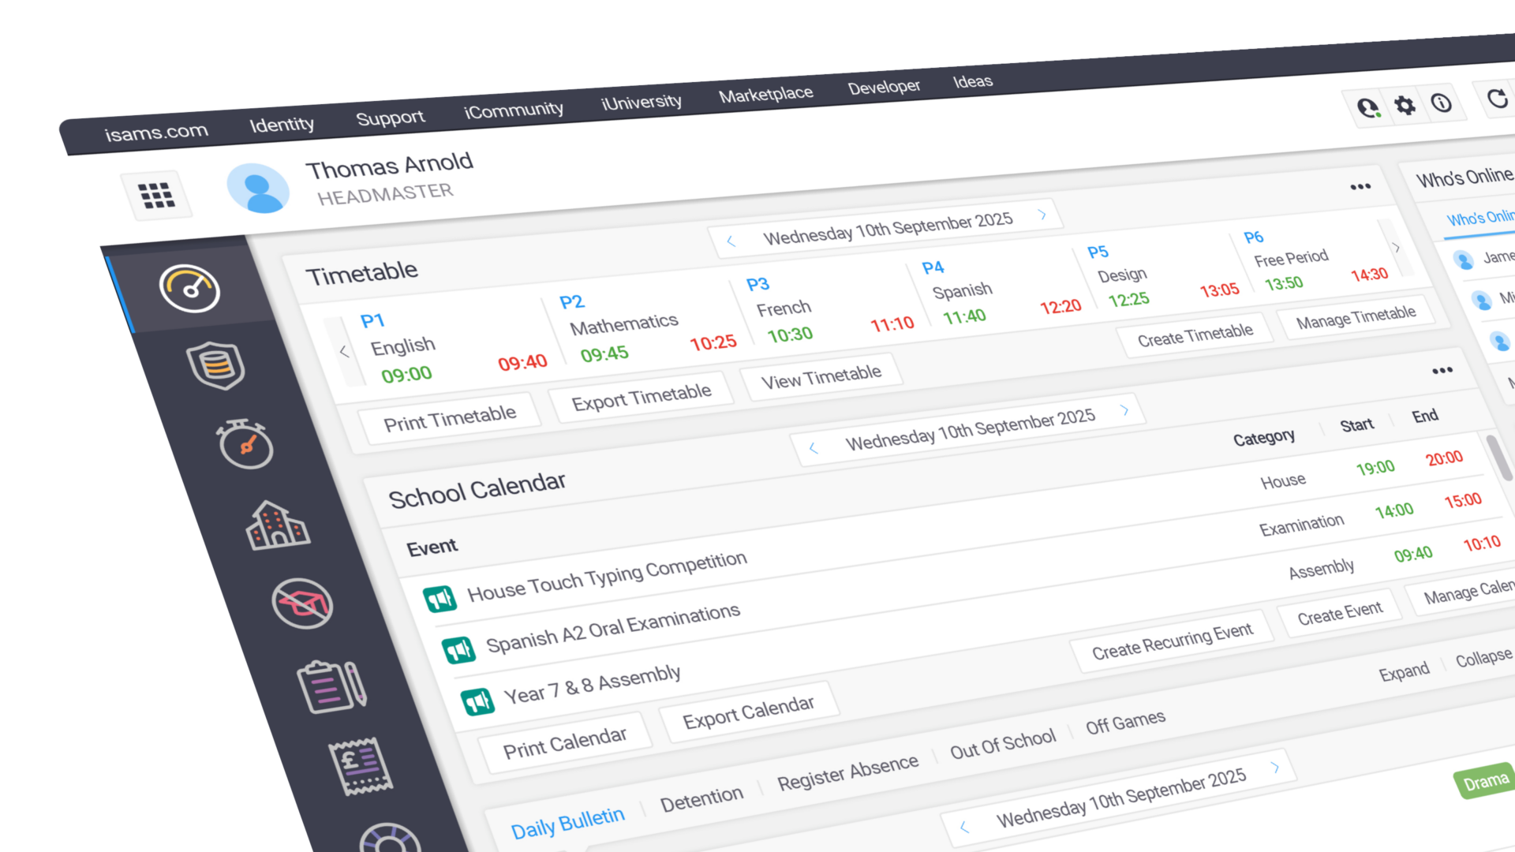This screenshot has width=1515, height=852.
Task: Click the settings gear icon
Action: (x=1405, y=105)
